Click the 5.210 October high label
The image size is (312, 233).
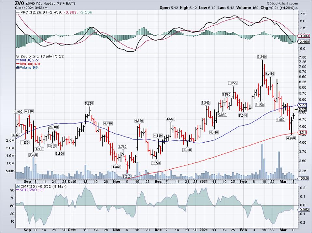coord(89,103)
